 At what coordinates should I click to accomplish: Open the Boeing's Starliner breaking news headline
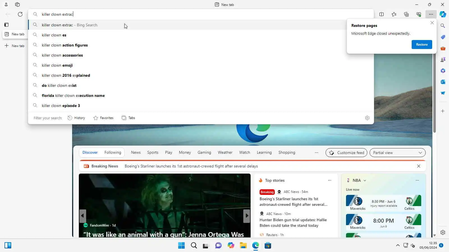(x=191, y=166)
